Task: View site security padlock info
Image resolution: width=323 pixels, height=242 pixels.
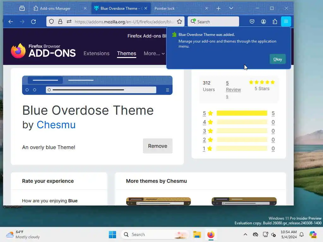Action: pos(60,22)
